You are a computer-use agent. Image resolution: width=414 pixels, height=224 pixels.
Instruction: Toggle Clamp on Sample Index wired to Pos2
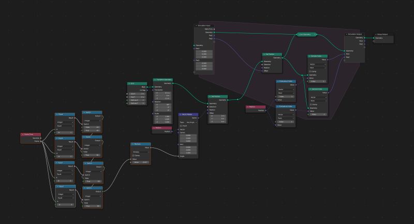point(311,104)
